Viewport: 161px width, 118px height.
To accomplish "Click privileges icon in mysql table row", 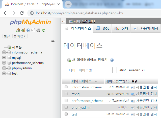I will (x=133, y=94).
